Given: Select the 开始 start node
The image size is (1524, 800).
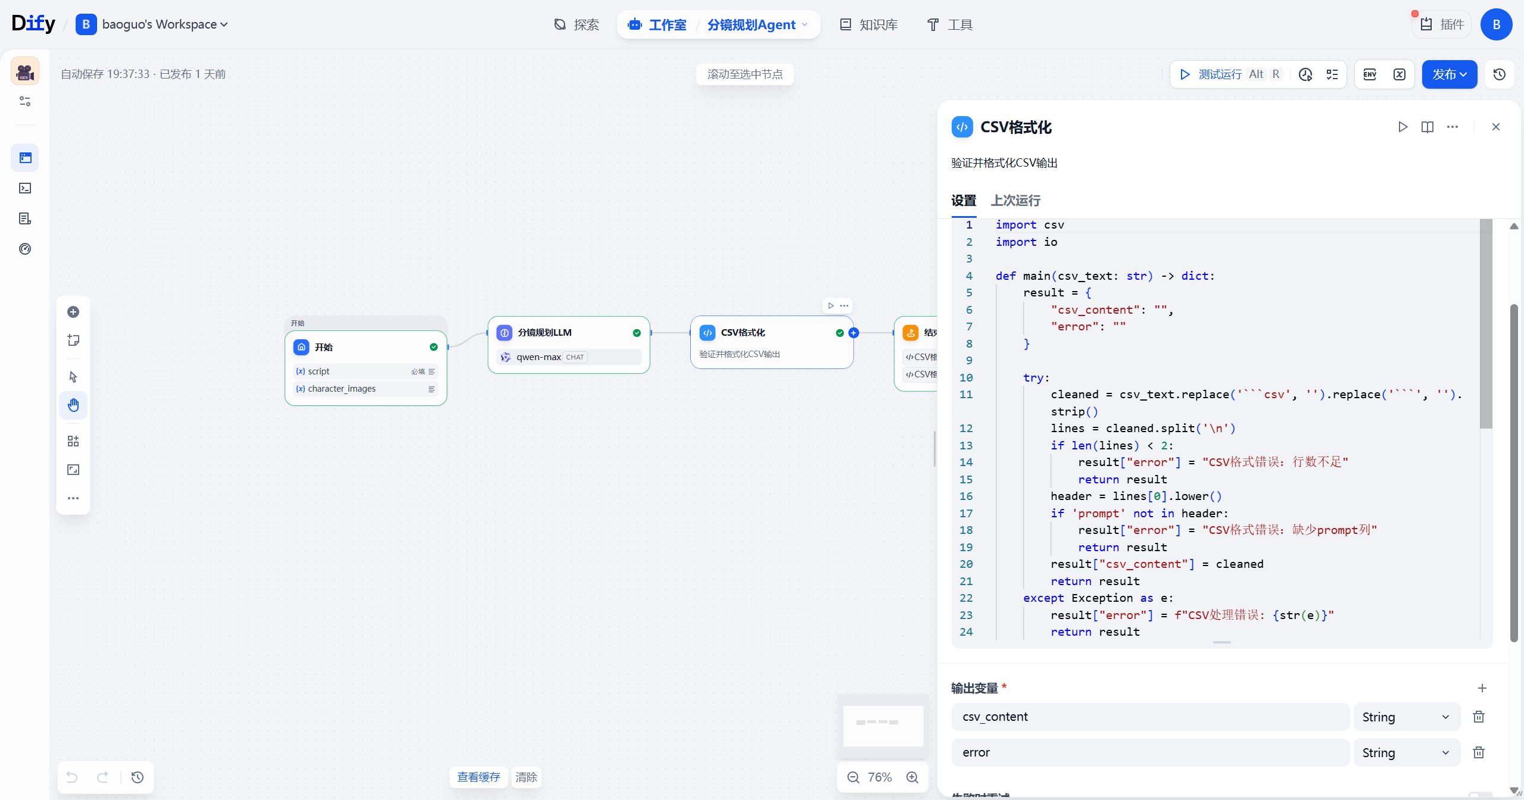Looking at the screenshot, I should (366, 368).
